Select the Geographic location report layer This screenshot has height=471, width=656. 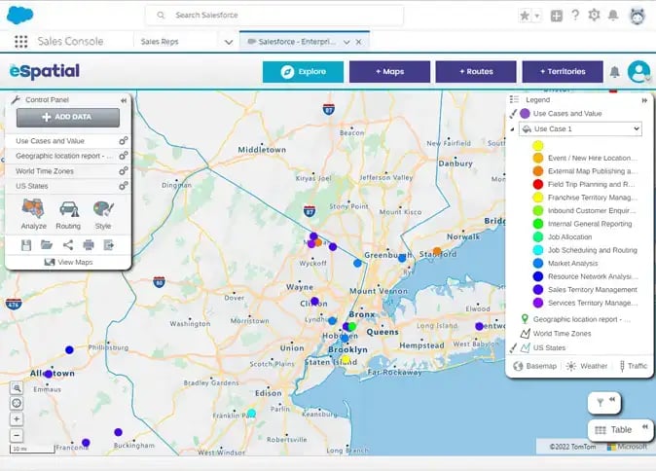pos(64,156)
